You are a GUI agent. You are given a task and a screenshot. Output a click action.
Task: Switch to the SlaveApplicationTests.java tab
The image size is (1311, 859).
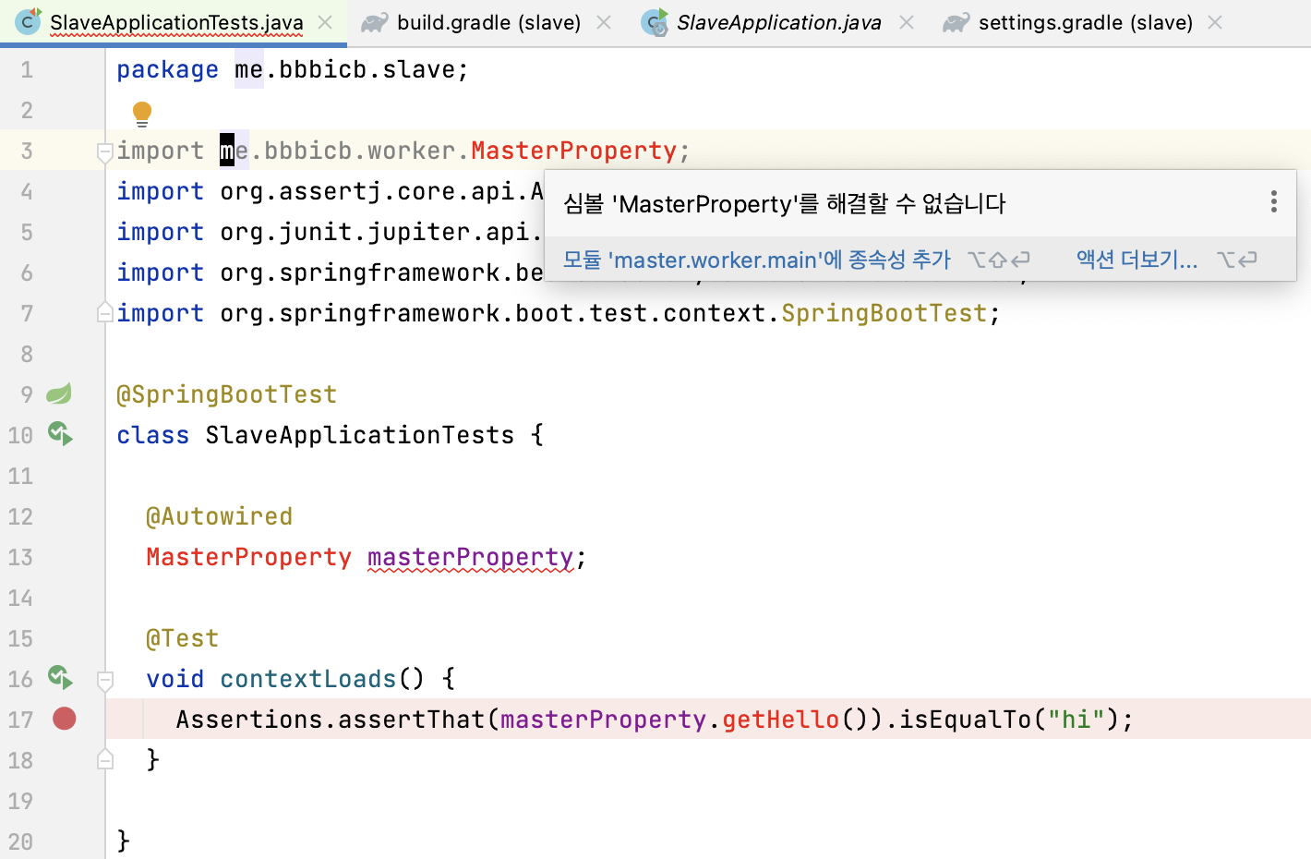point(175,22)
